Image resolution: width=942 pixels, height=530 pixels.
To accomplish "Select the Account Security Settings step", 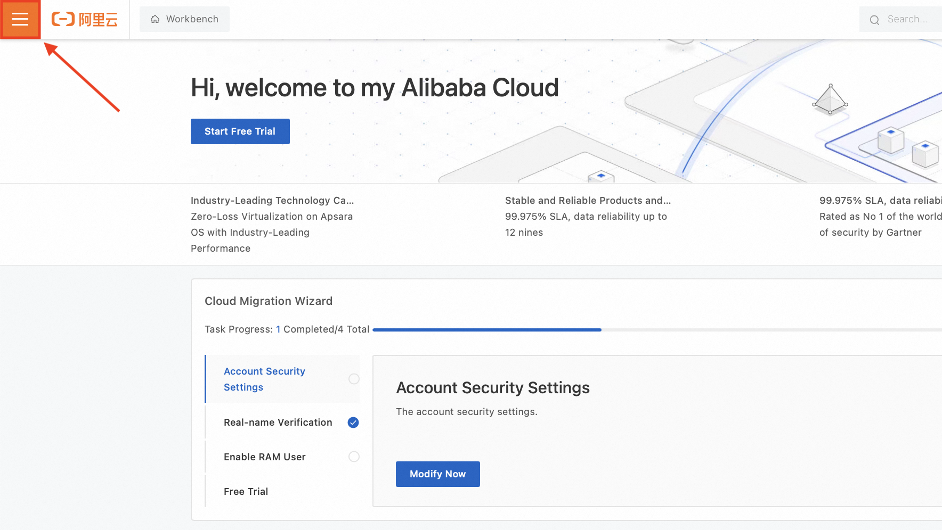I will (264, 379).
